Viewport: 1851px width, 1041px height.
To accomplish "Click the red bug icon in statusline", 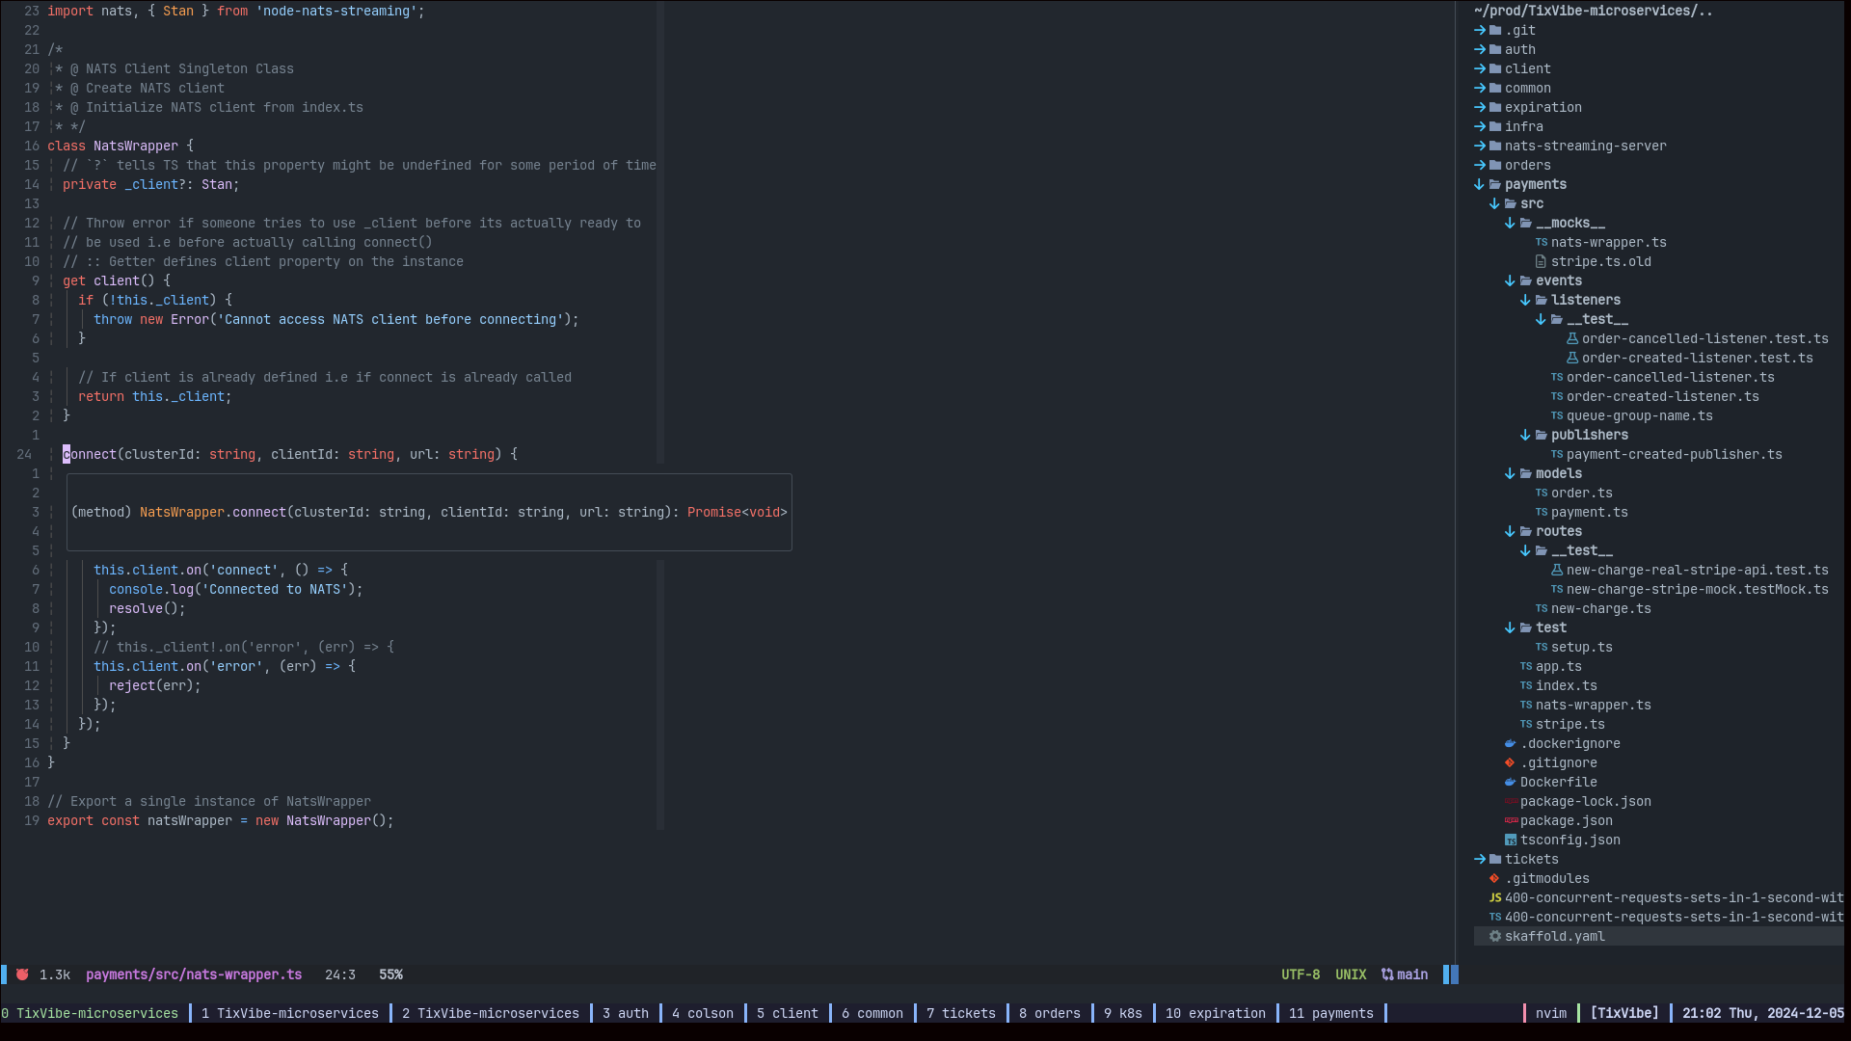I will point(22,974).
